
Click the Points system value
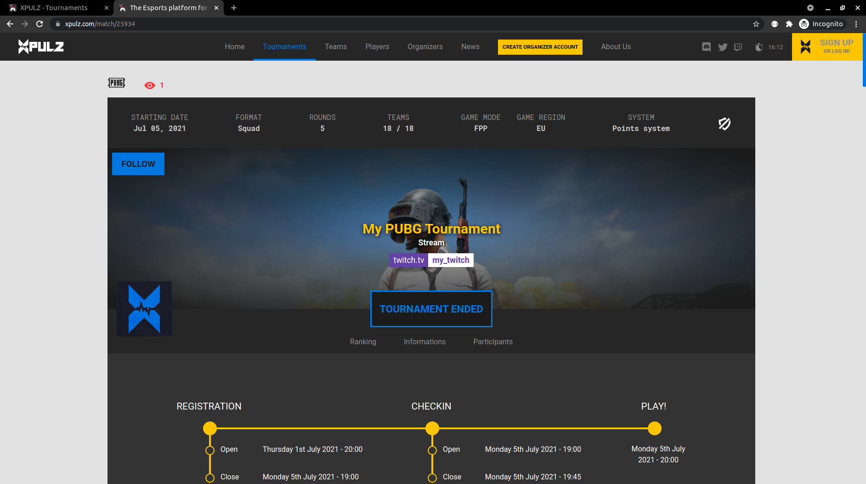[641, 129]
